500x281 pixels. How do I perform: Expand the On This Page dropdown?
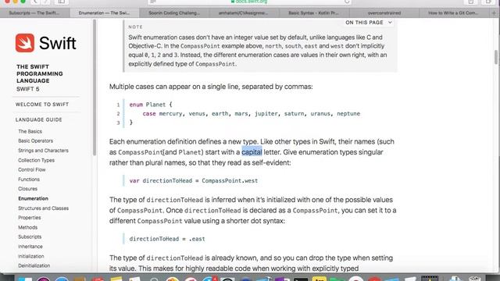pos(369,23)
